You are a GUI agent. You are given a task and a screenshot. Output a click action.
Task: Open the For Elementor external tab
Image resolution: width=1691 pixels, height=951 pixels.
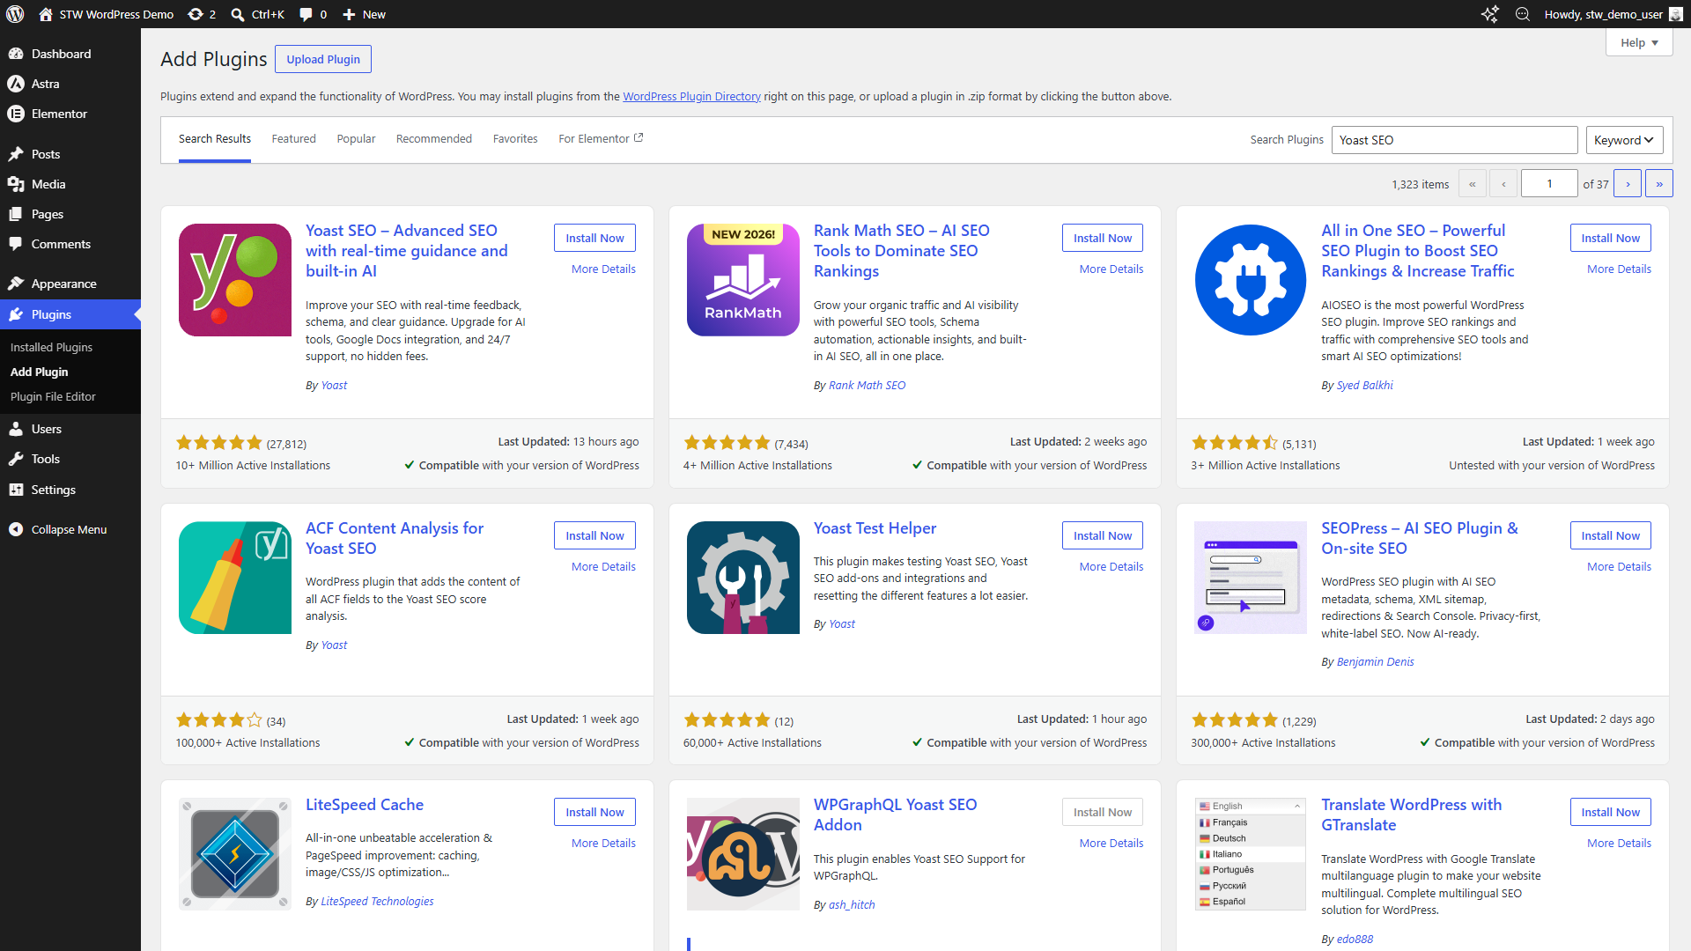601,139
